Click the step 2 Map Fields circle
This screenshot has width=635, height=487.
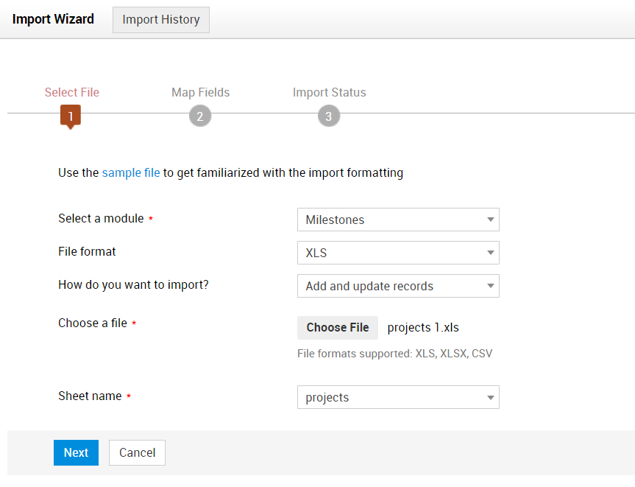tap(200, 116)
